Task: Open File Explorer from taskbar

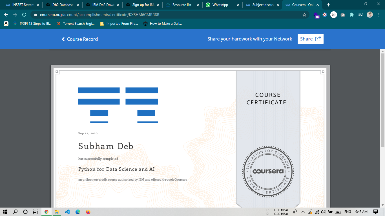Action: point(57,212)
